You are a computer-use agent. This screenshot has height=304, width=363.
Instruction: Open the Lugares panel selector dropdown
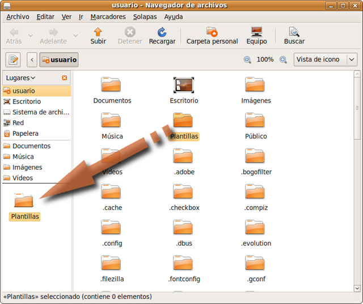click(20, 78)
